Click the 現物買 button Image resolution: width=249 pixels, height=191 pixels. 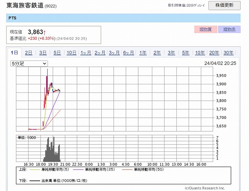pos(206,30)
